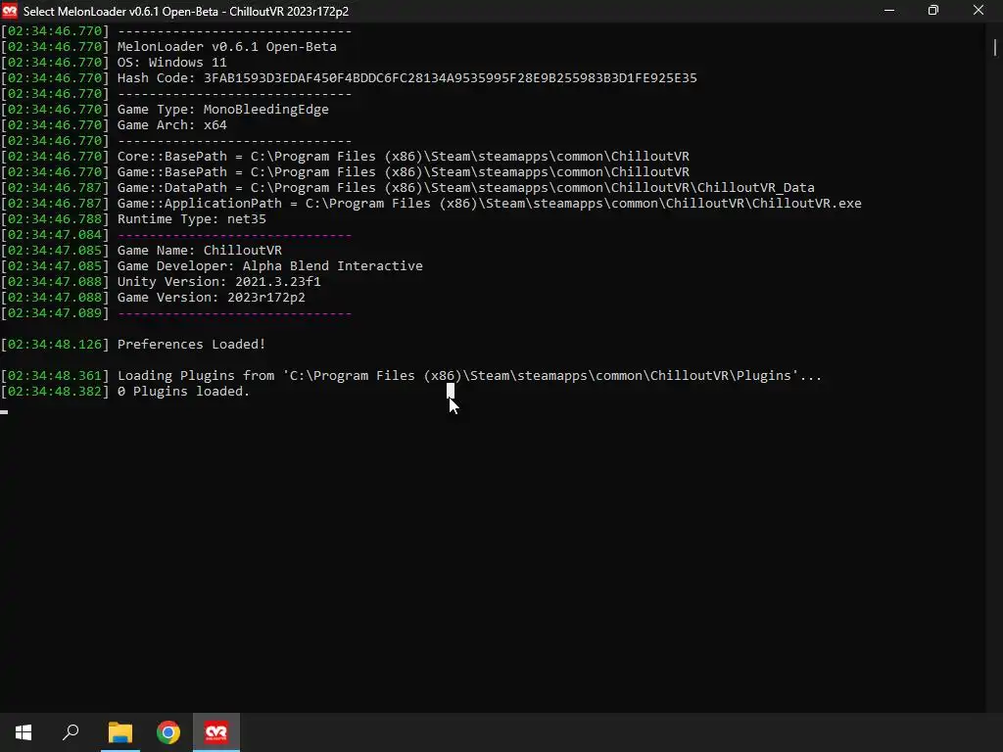Screen dimensions: 1003x752
Task: Minimize the MelonLoader console window
Action: click(889, 11)
